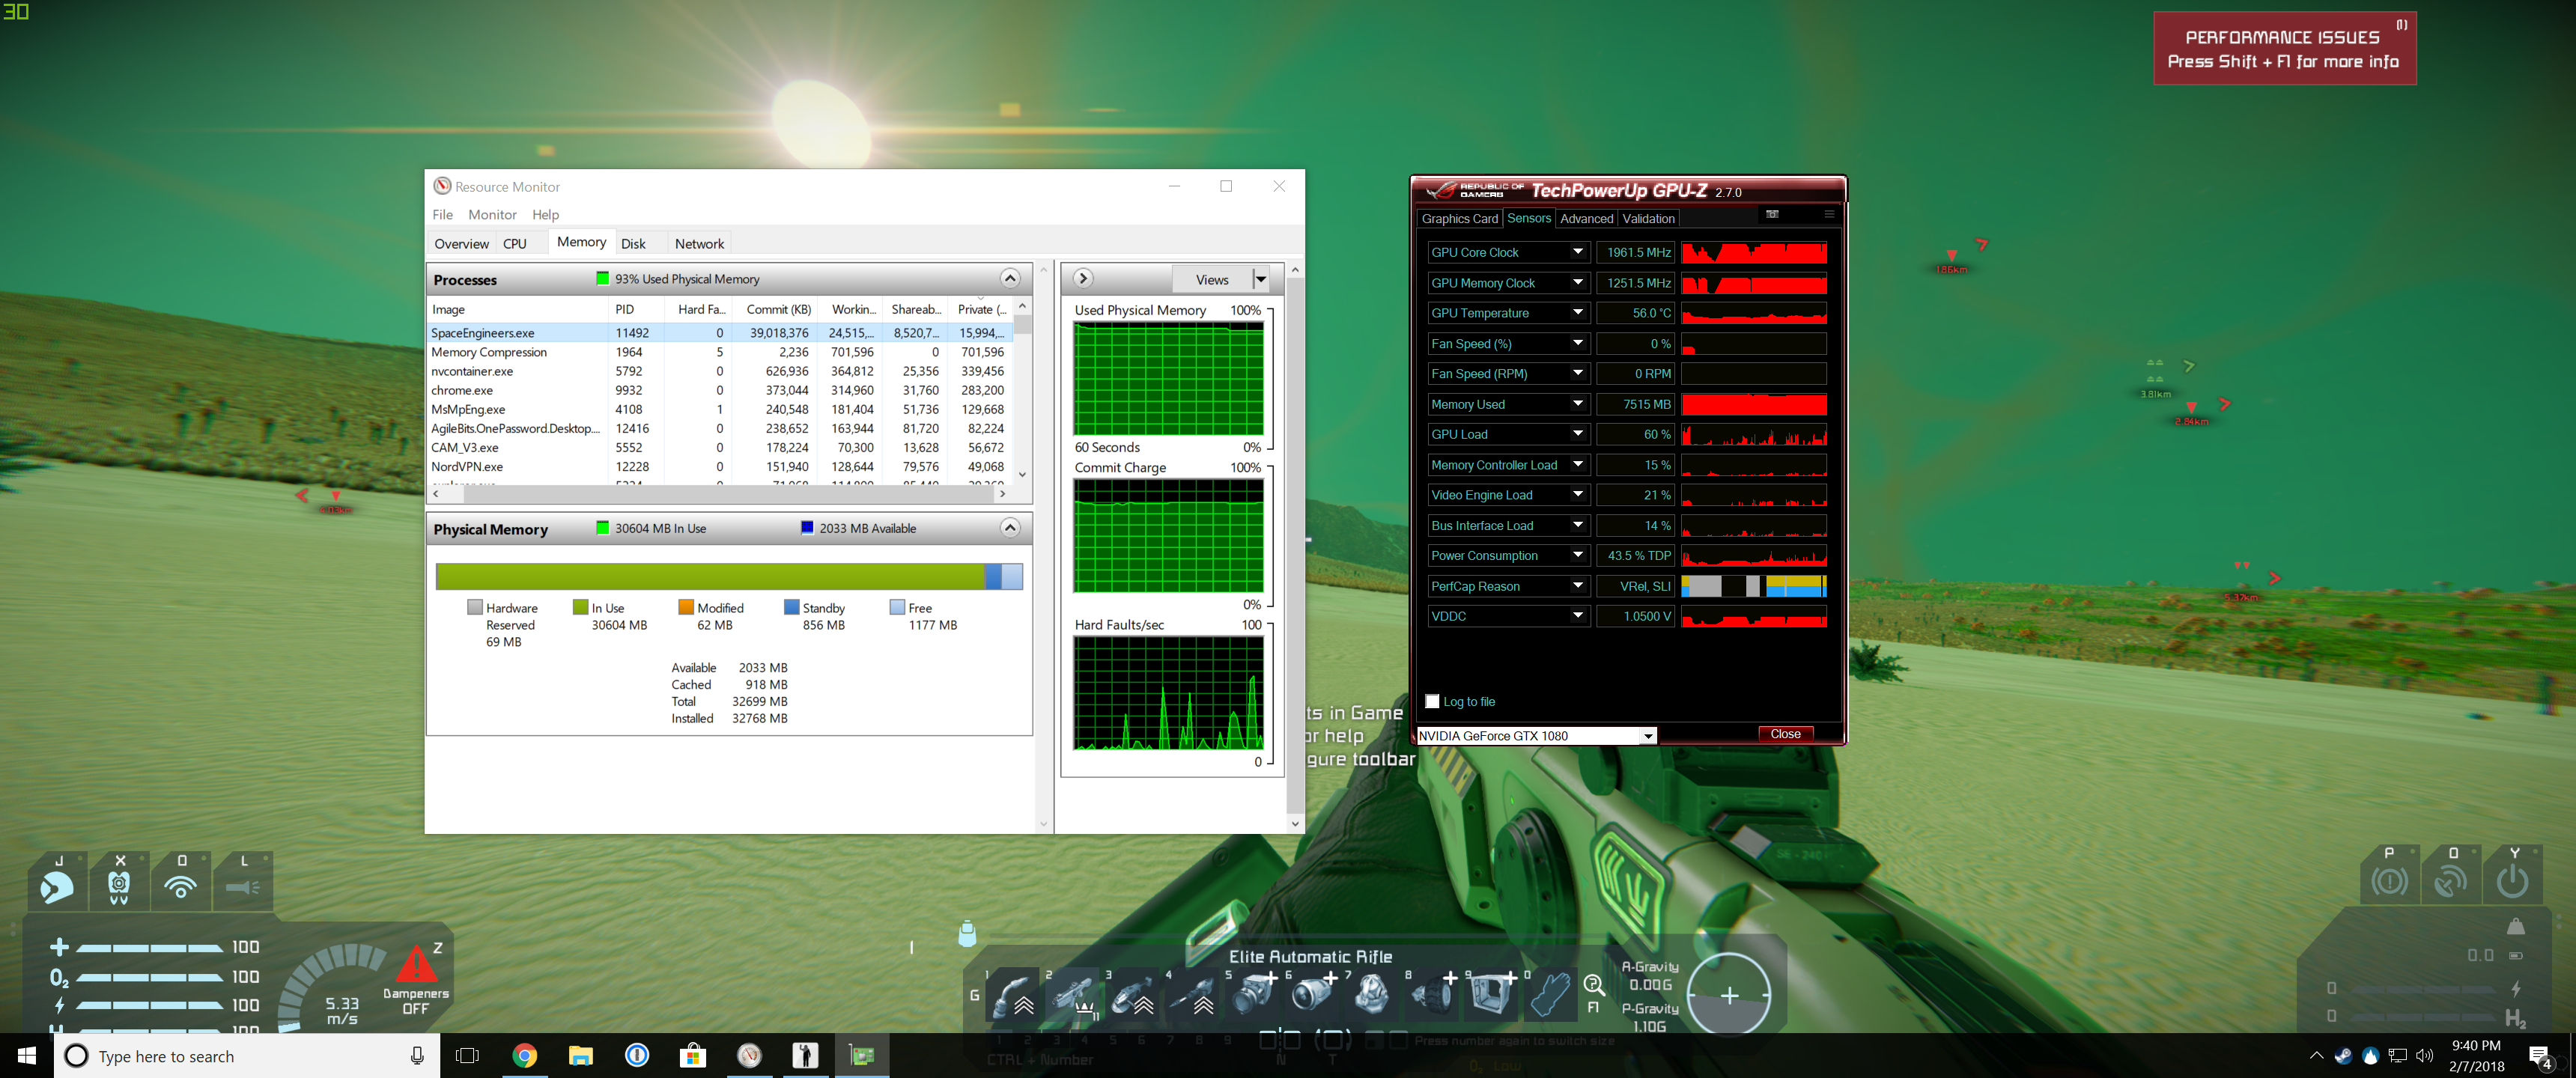Open 1Password from the taskbar
This screenshot has width=2576, height=1078.
point(636,1056)
